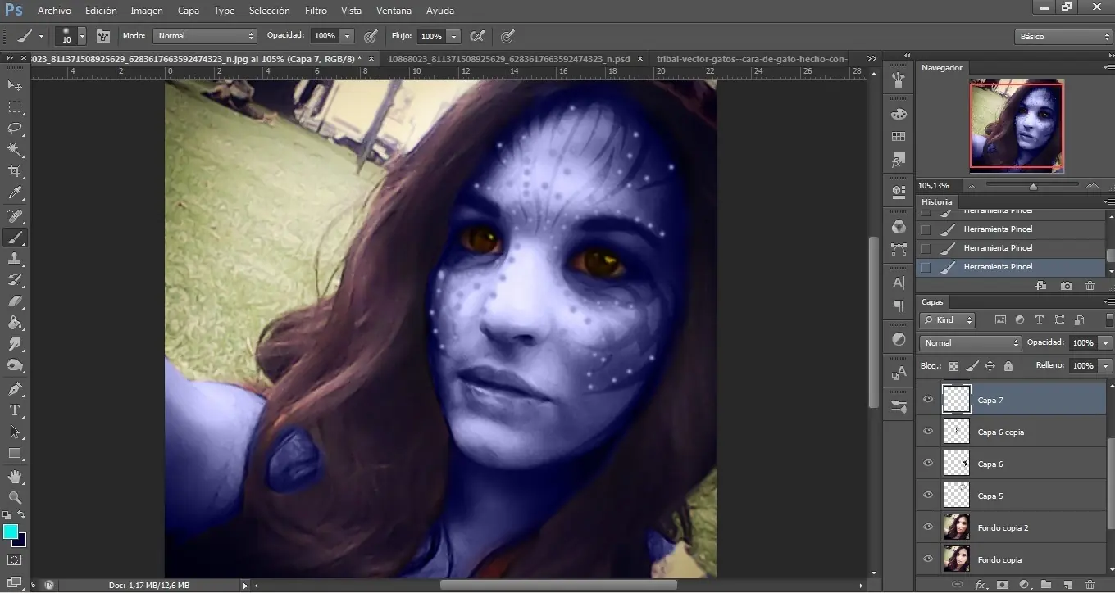Add a layer mask in Capas panel
The height and width of the screenshot is (593, 1115).
pyautogui.click(x=1002, y=585)
